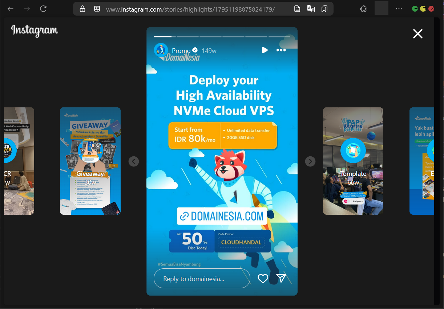Click the verified badge next to Promo
Screen dimensions: 444x309
[195, 50]
